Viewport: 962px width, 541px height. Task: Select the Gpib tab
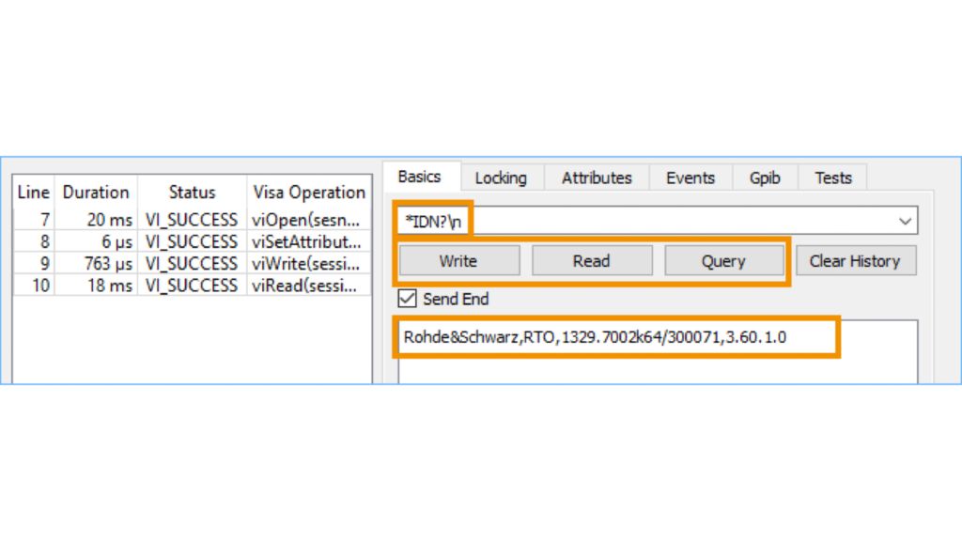[765, 178]
